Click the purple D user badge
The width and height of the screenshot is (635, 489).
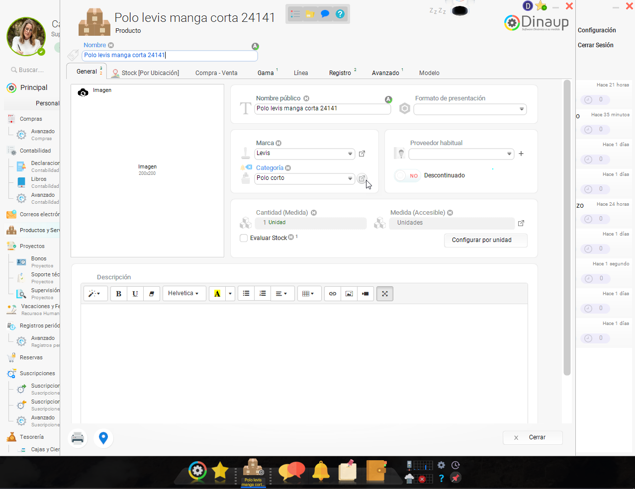[x=528, y=6]
